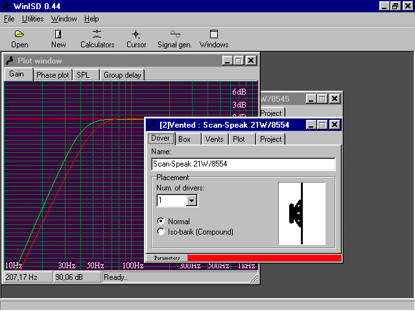Close the WinISD application
This screenshot has width=415, height=311.
pyautogui.click(x=408, y=6)
